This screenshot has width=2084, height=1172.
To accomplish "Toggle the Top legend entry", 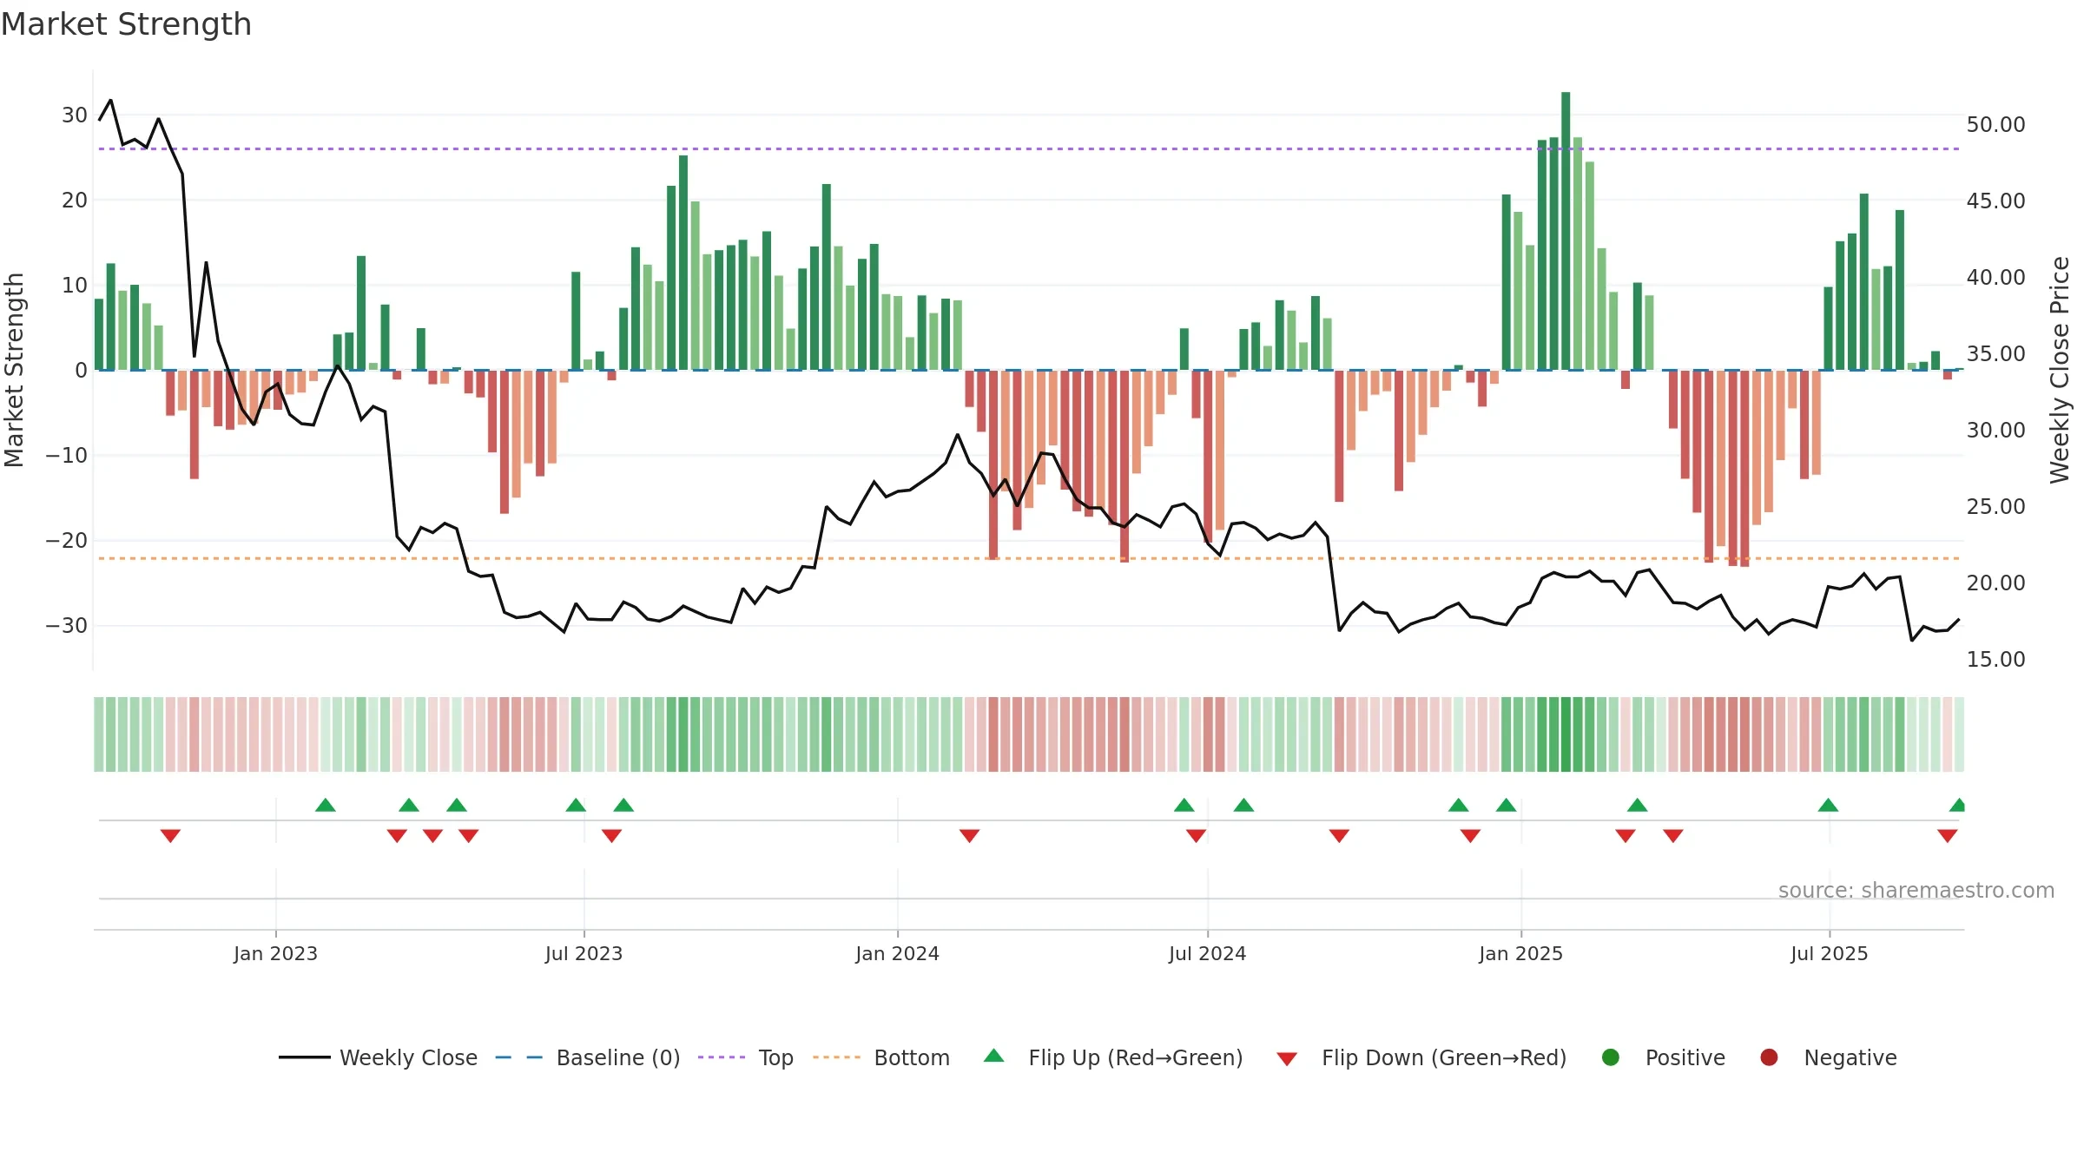I will tap(746, 1057).
